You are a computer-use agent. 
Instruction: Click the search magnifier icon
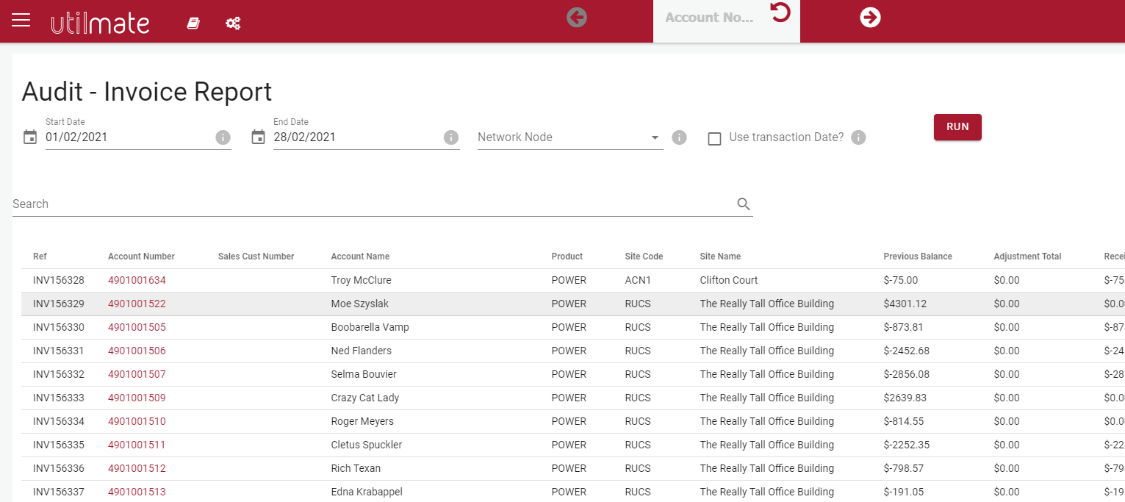[x=744, y=204]
